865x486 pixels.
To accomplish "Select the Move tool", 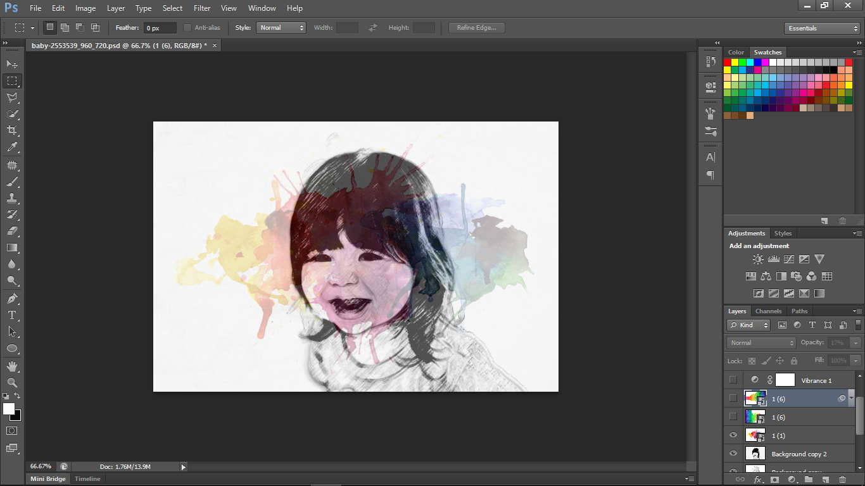I will click(12, 64).
